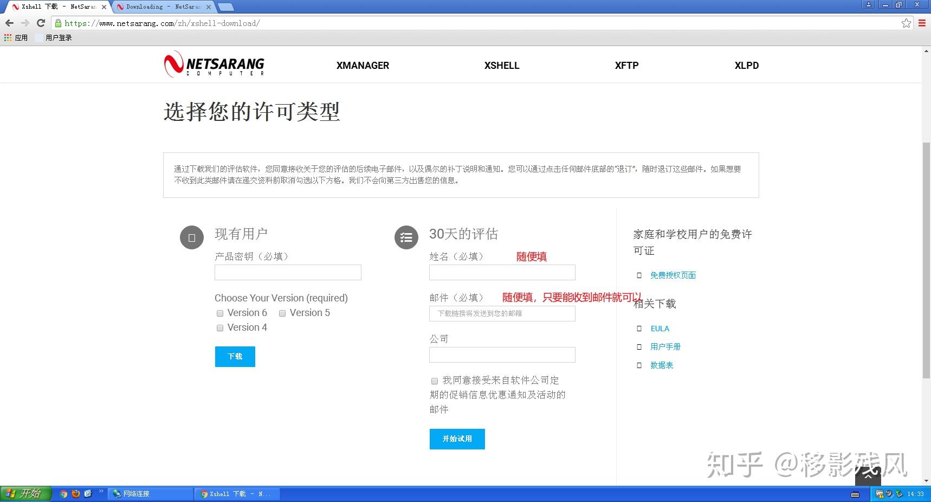
Task: Click the NetSarang Computer logo
Action: [214, 65]
